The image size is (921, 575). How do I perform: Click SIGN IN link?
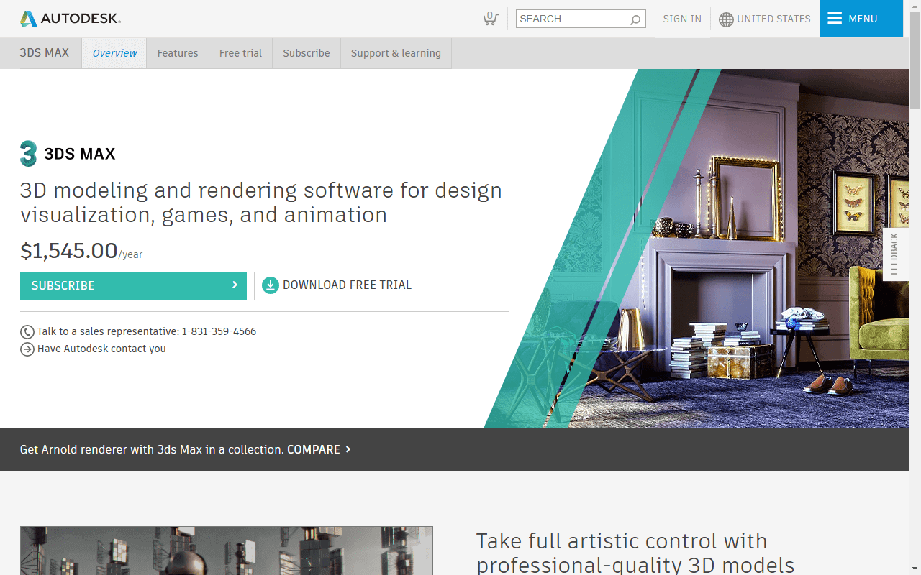[x=682, y=19]
